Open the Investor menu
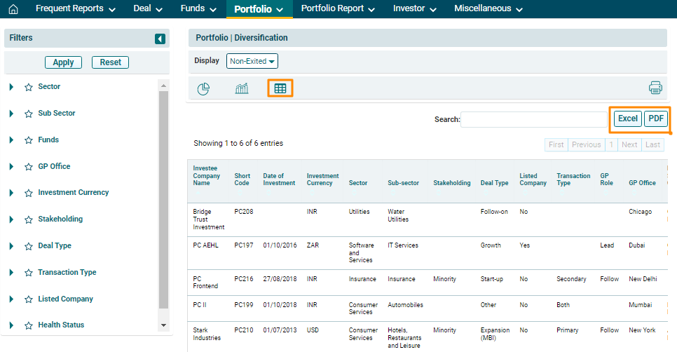 [x=414, y=9]
